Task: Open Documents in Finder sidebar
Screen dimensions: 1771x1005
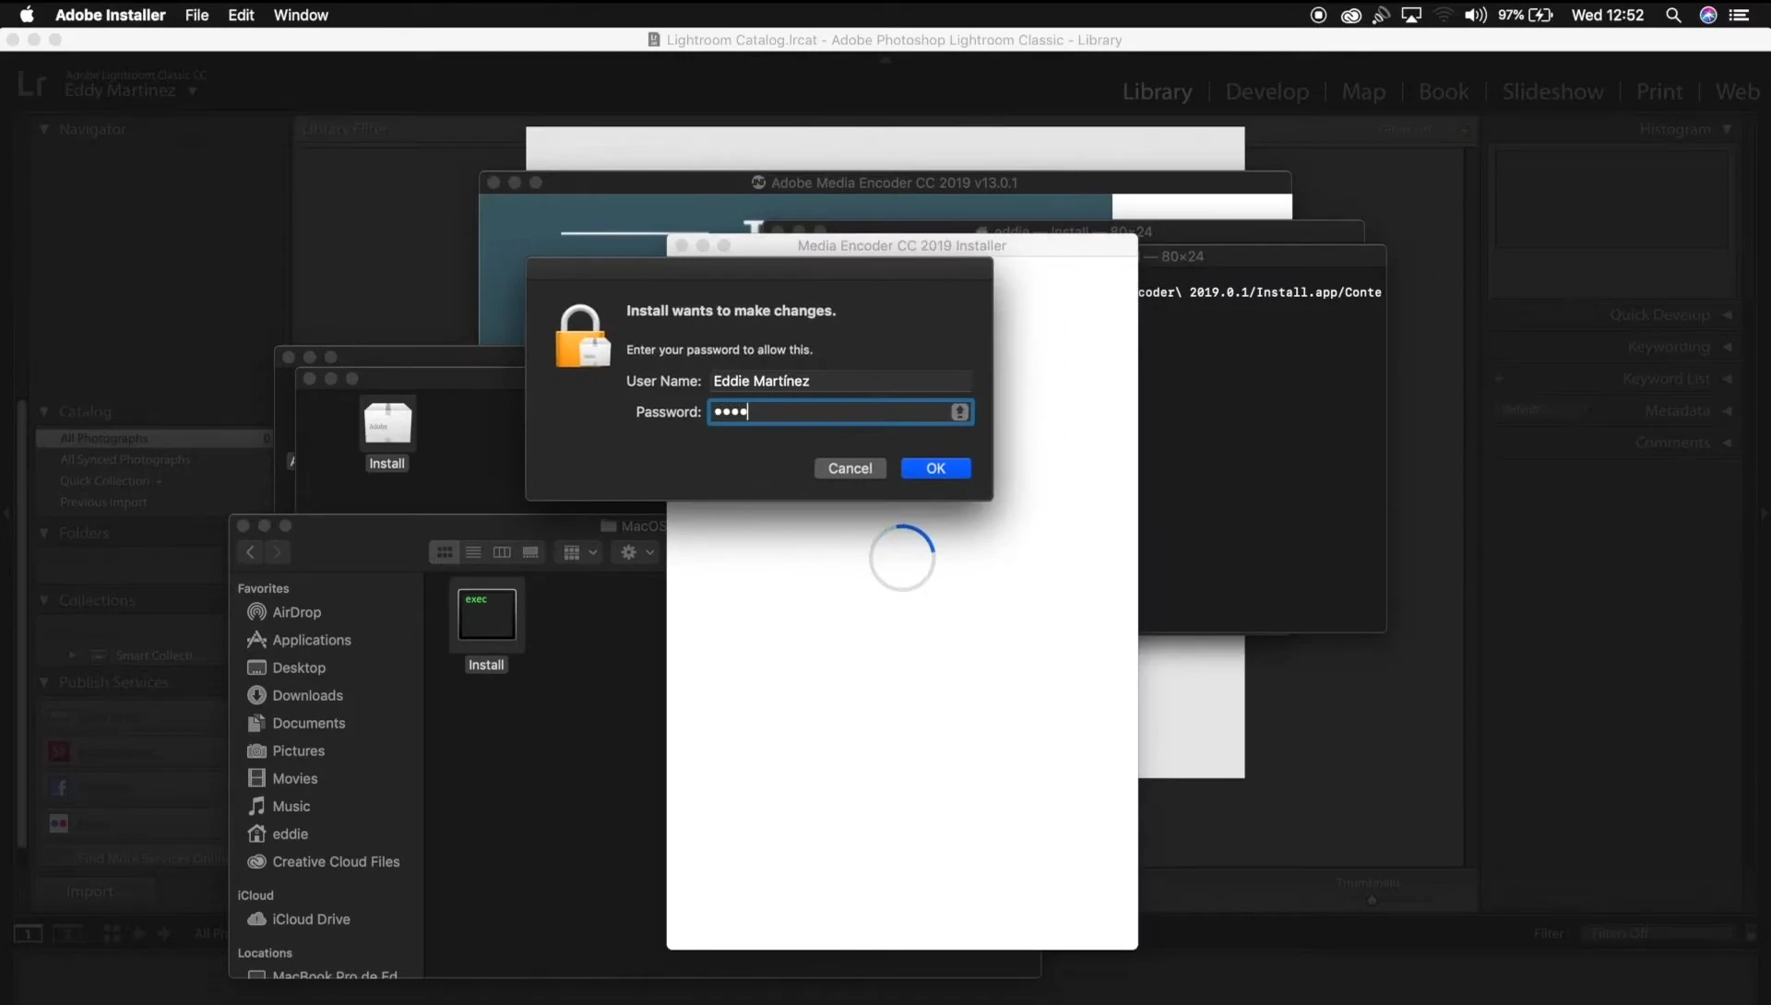Action: click(x=296, y=723)
